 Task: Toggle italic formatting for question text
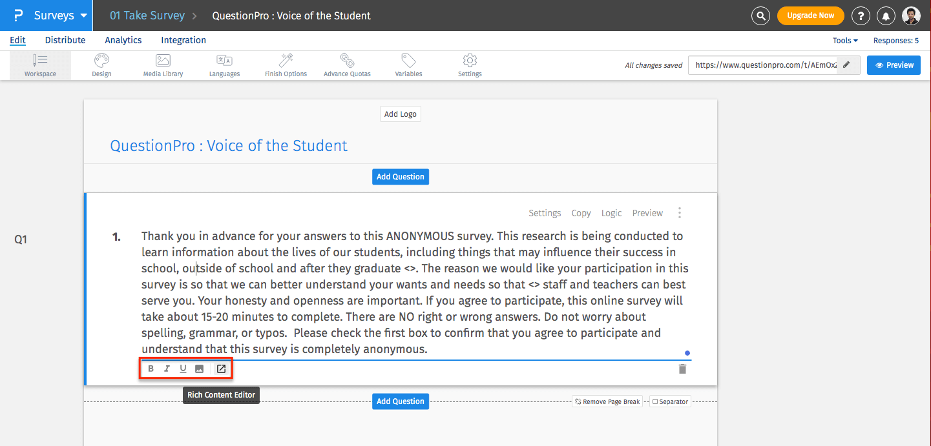coord(167,368)
